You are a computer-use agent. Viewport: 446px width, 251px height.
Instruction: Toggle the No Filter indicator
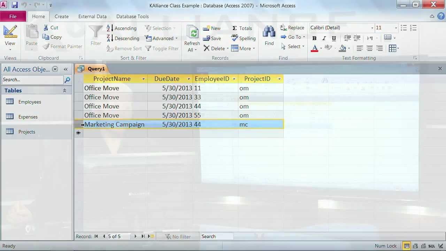pyautogui.click(x=178, y=237)
